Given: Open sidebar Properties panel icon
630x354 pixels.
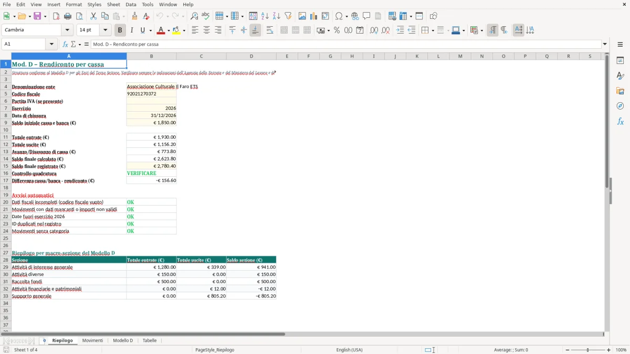Looking at the screenshot, I should pos(620,60).
